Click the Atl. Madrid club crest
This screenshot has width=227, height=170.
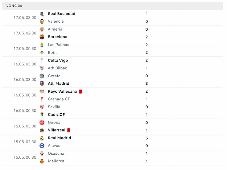tap(42, 84)
